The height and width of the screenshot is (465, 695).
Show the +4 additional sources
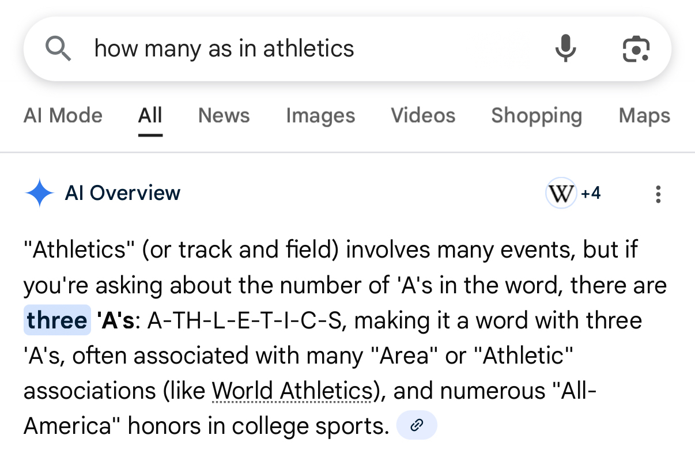(591, 193)
